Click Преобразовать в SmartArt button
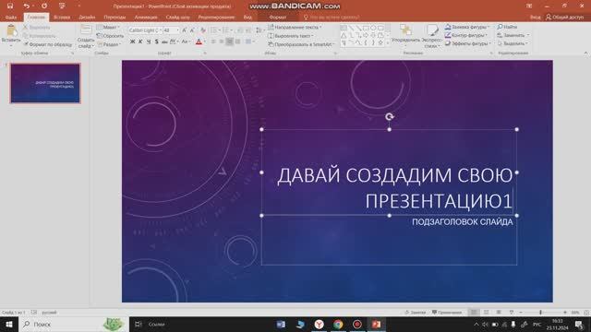591x332 pixels. [x=301, y=44]
